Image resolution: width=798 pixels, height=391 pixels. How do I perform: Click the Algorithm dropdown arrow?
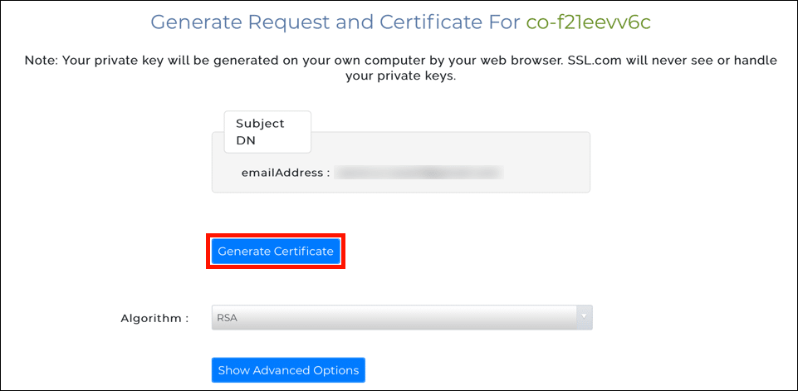(x=584, y=317)
